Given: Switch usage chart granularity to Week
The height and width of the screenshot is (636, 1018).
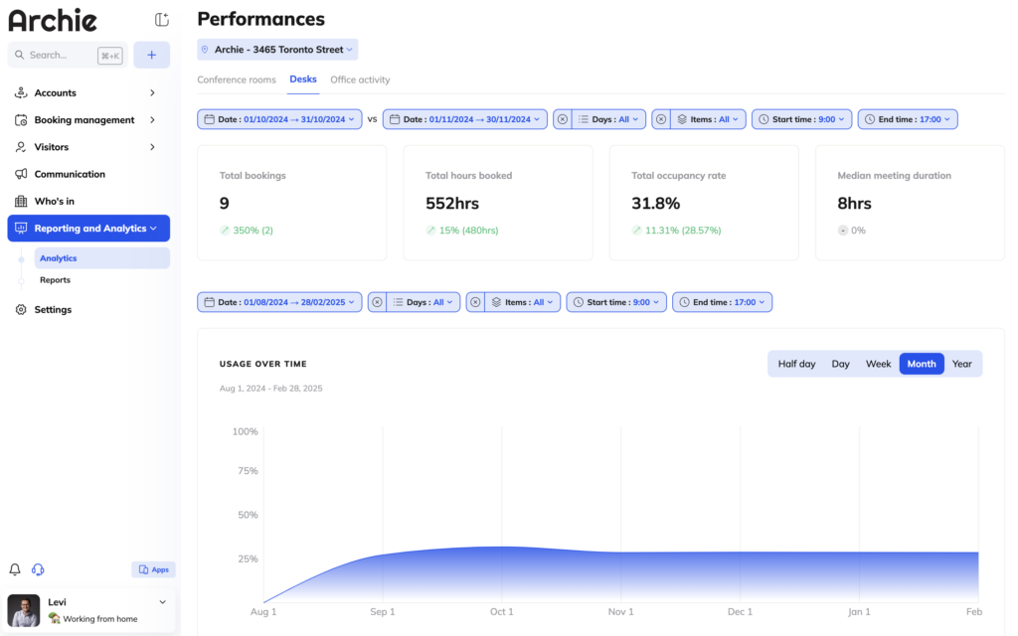Looking at the screenshot, I should tap(878, 364).
